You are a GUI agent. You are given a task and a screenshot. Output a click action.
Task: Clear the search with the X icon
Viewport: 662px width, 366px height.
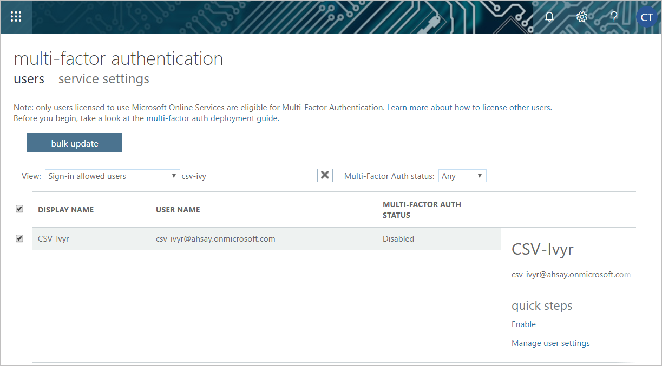click(x=325, y=175)
